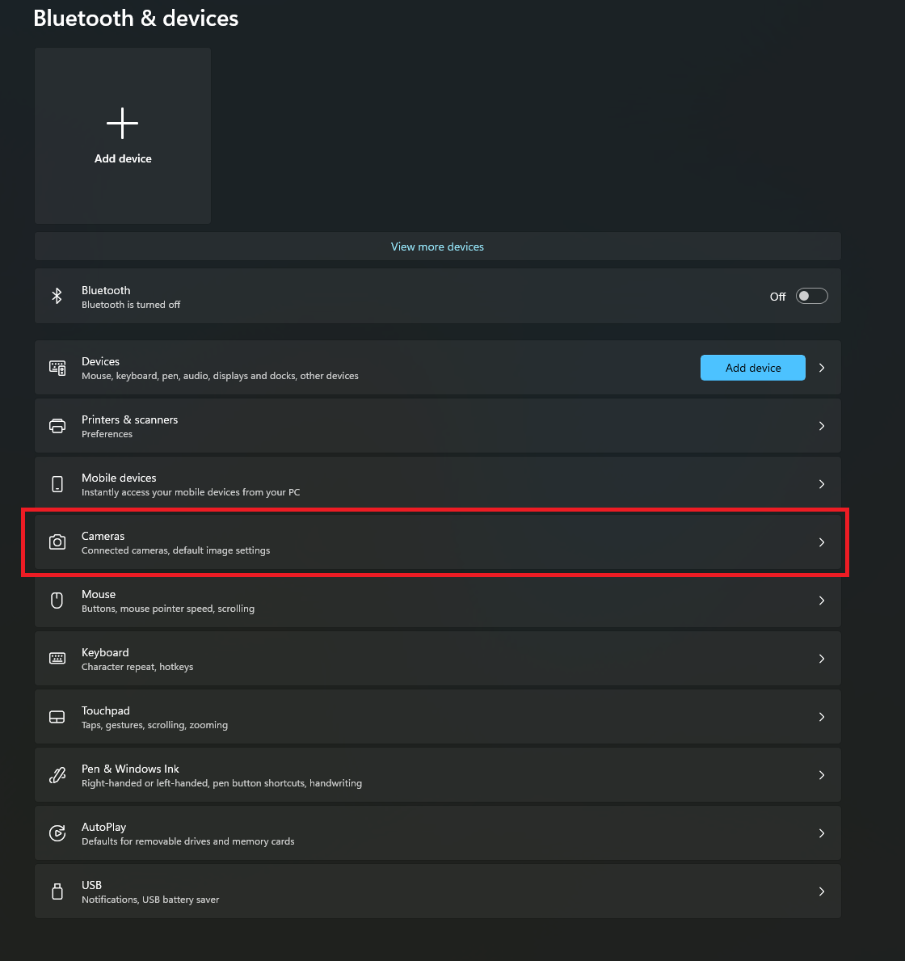905x961 pixels.
Task: Click the Devices keyboard-and-mouse icon
Action: [x=57, y=368]
